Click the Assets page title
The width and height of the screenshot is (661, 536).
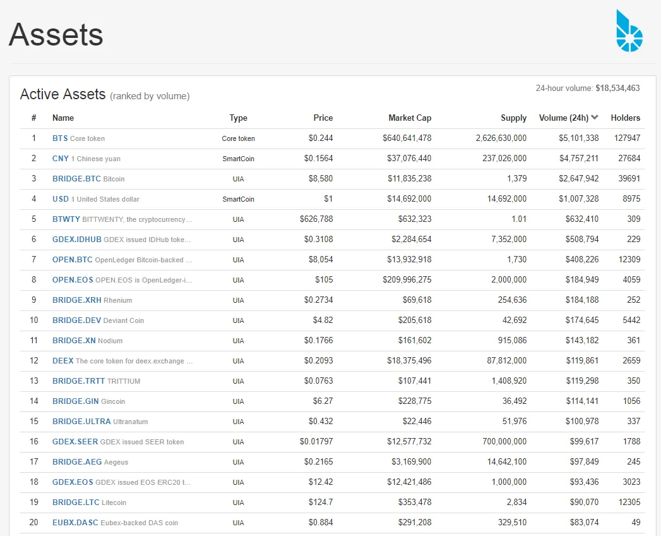pyautogui.click(x=56, y=35)
